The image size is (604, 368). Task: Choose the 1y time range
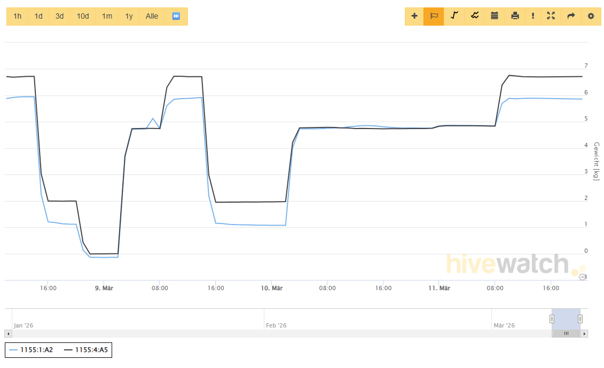click(129, 16)
